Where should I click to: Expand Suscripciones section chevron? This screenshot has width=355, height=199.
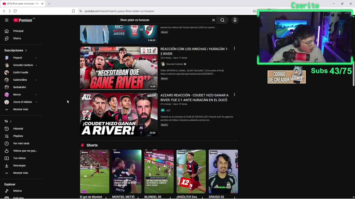click(26, 51)
